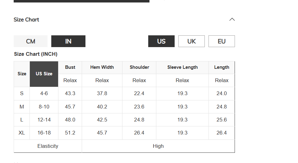Image resolution: width=298 pixels, height=163 pixels.
Task: Select the XL size row label
Action: click(x=22, y=133)
